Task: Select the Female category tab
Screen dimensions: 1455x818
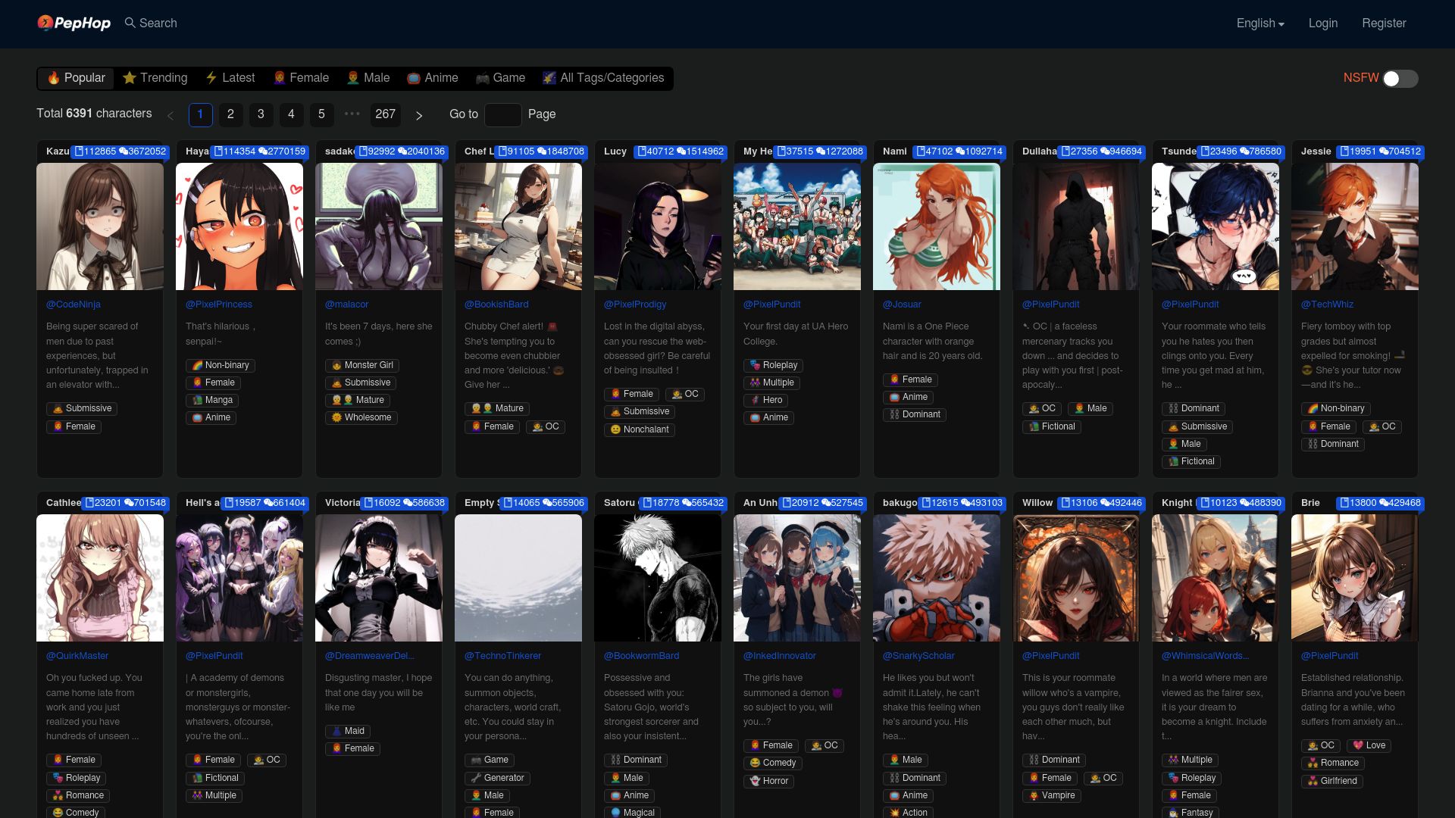Action: coord(301,78)
